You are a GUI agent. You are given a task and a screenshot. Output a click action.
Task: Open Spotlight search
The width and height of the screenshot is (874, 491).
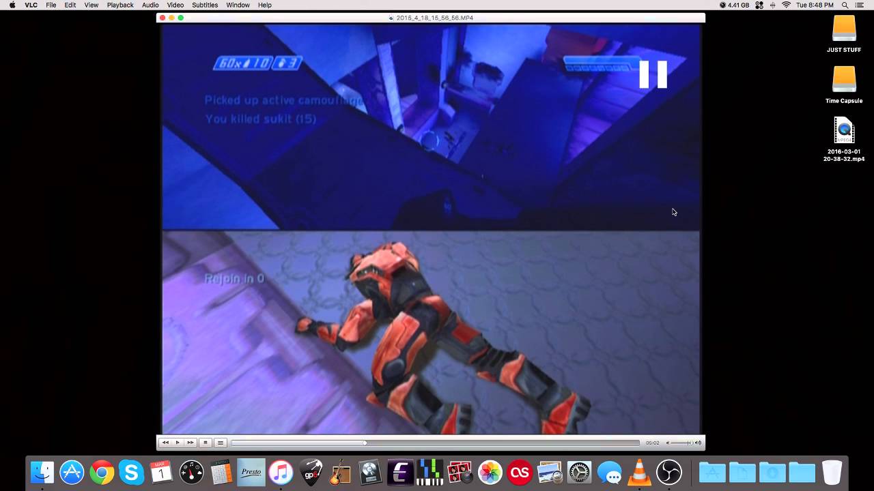click(x=845, y=5)
